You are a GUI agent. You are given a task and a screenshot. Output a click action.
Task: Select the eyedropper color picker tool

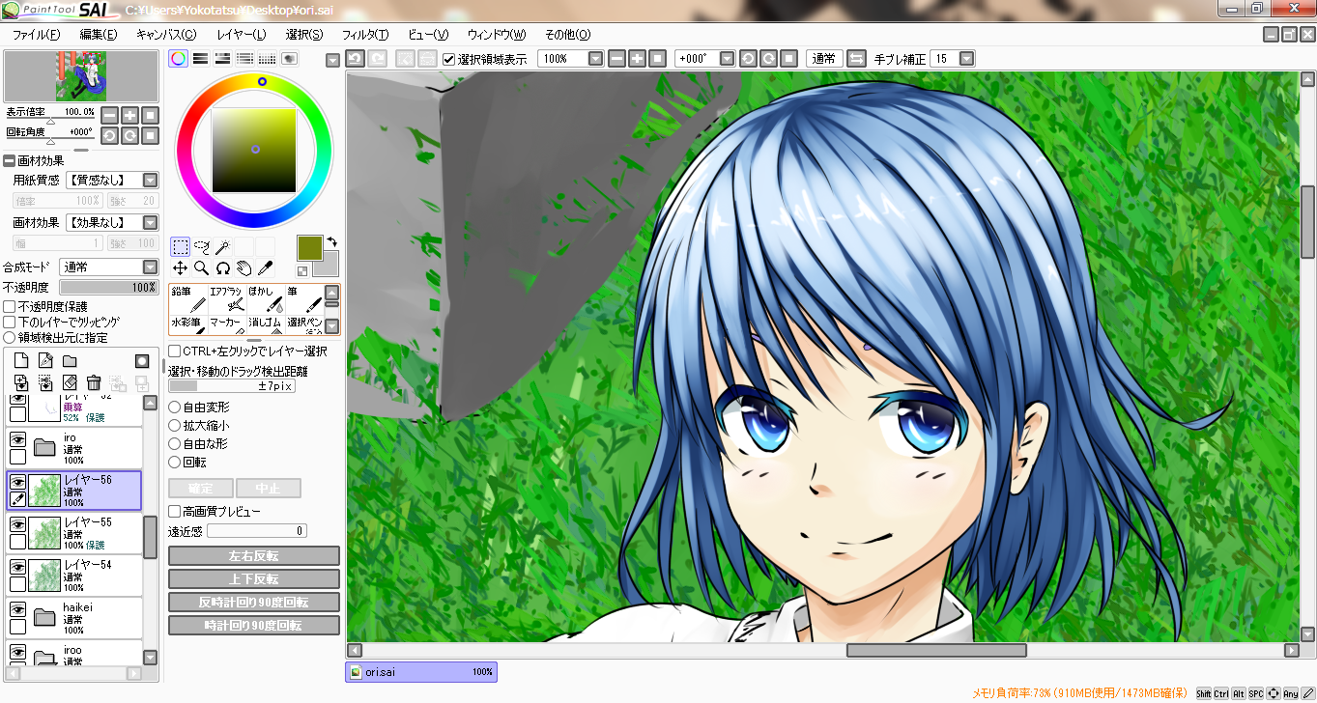266,267
